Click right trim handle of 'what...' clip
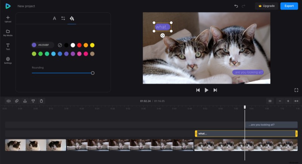The height and width of the screenshot is (164, 302). coord(296,133)
